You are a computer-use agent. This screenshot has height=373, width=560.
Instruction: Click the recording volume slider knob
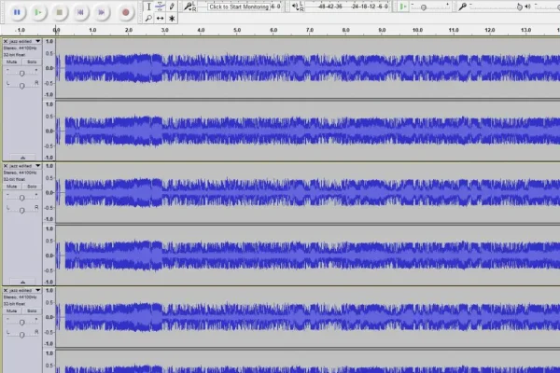pos(519,7)
